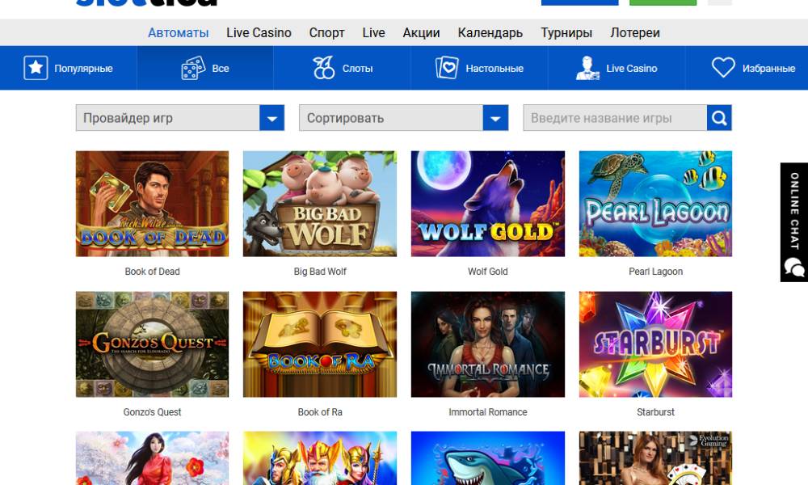The height and width of the screenshot is (485, 808).
Task: Open the Immortal Romance game thumbnail
Action: pyautogui.click(x=488, y=344)
